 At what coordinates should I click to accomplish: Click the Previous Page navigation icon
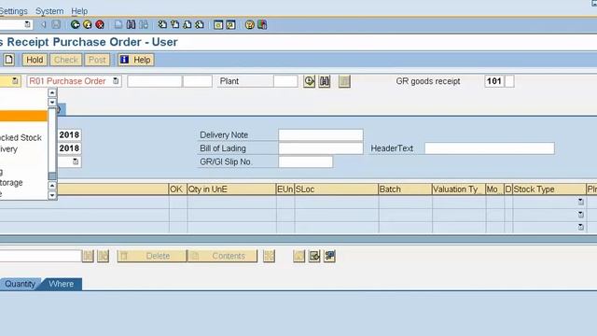coord(174,25)
